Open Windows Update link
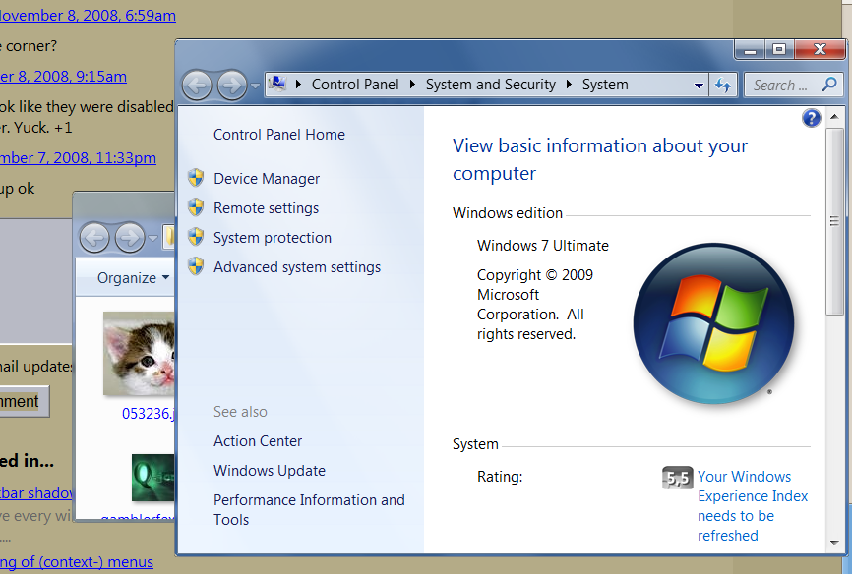The image size is (852, 574). tap(270, 470)
